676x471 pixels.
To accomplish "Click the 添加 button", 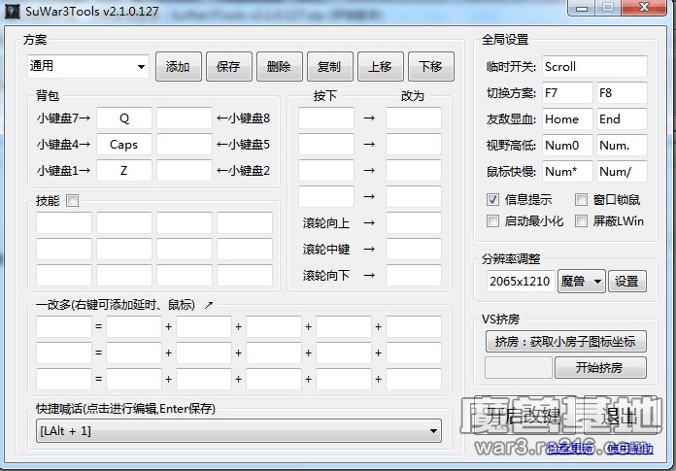I will click(178, 67).
